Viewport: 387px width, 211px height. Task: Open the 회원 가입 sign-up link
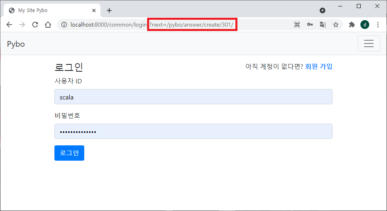[318, 66]
